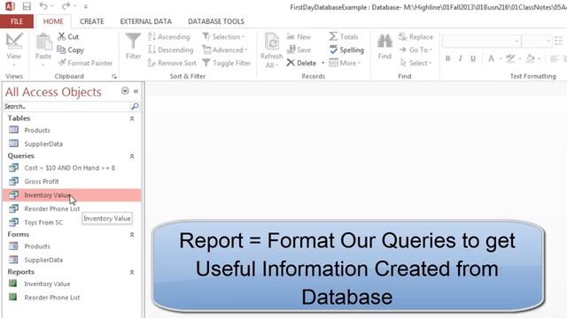Click the text highlight color button

(x=510, y=58)
